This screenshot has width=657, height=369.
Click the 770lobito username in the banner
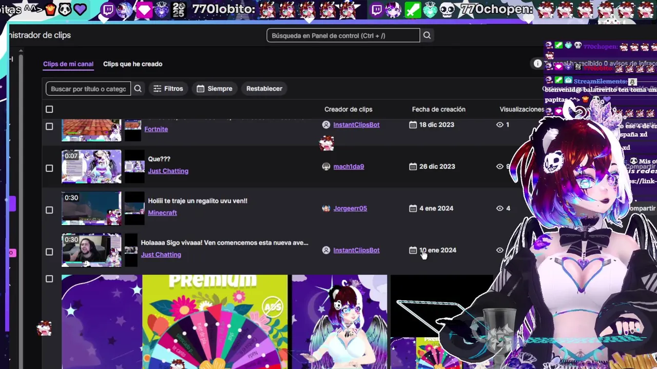click(223, 9)
